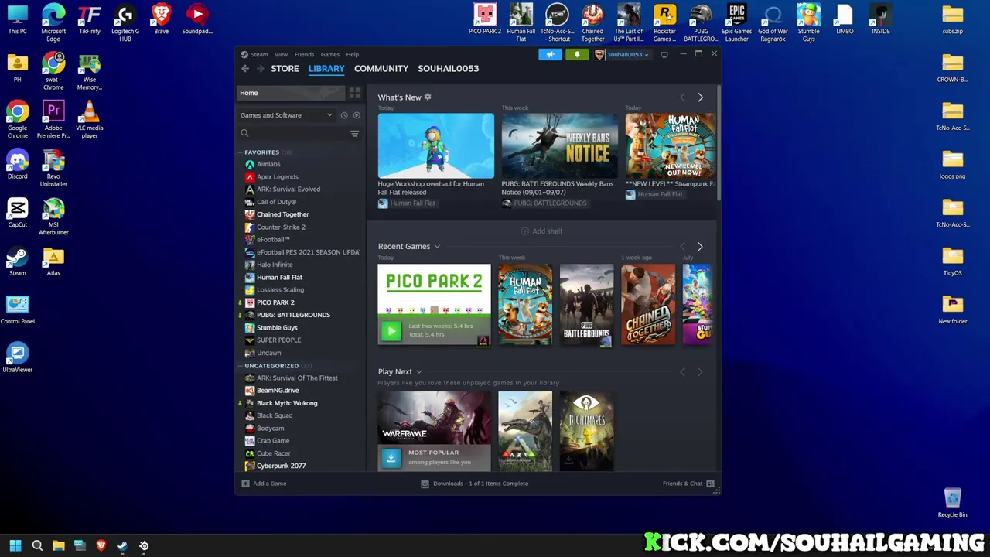Show only ready-to-play games icon
Screen dimensions: 990x557
tap(357, 115)
